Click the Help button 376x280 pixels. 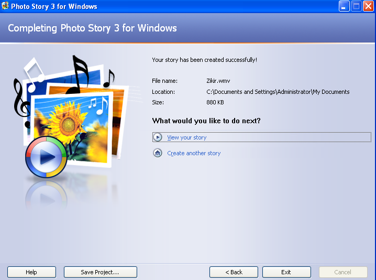(x=31, y=272)
